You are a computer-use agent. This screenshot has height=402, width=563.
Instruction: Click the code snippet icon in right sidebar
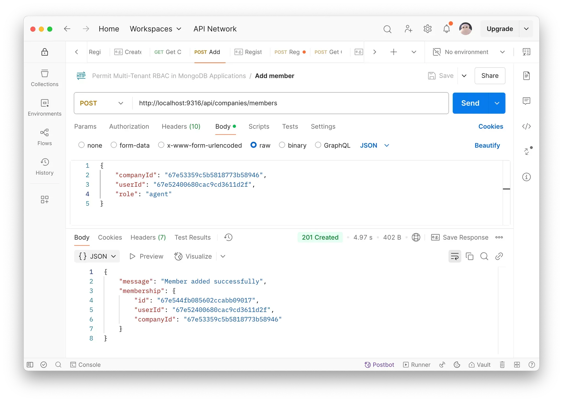[x=526, y=126]
